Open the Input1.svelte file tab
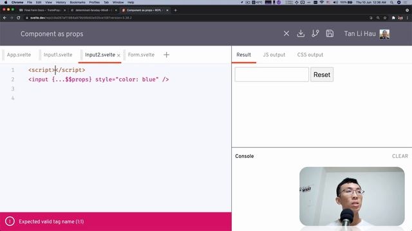Screen dimensions: 412x231 click(58, 55)
